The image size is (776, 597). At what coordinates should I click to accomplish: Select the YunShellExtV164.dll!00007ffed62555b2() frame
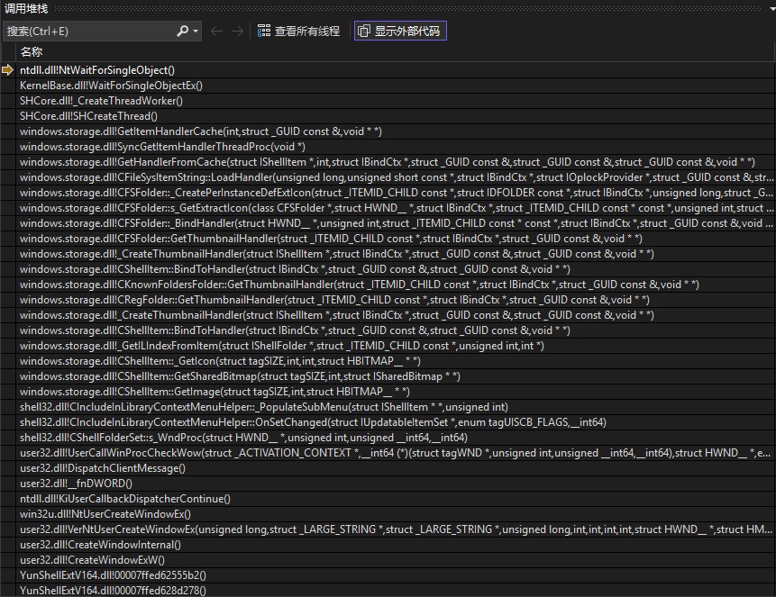point(113,575)
